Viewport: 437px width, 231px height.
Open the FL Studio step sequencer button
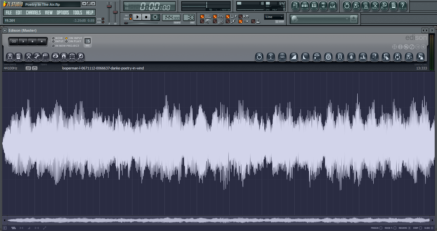point(305,5)
